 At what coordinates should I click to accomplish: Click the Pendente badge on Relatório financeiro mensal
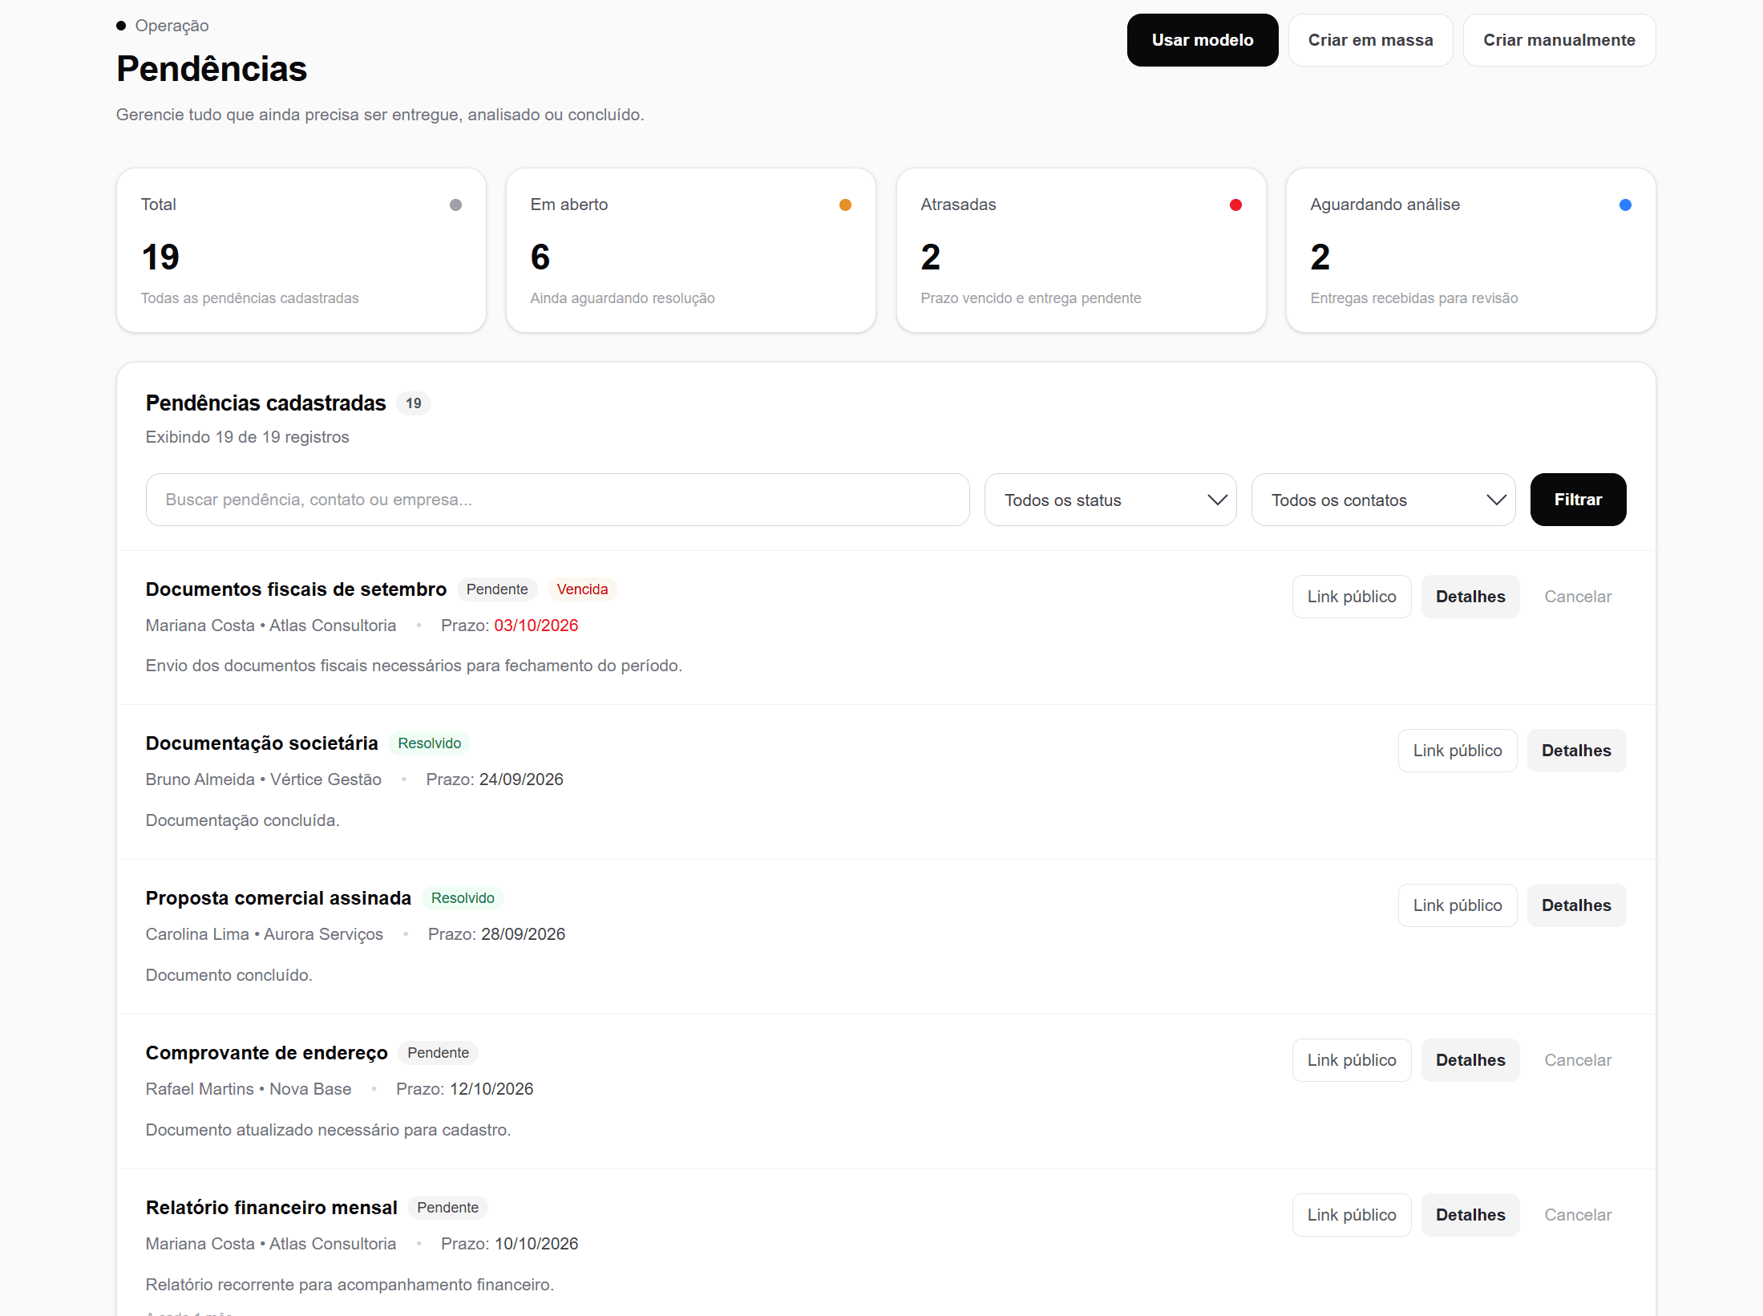(x=447, y=1208)
